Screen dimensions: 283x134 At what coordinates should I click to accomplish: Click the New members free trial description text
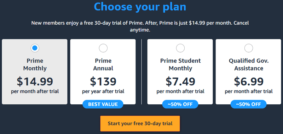(x=140, y=26)
